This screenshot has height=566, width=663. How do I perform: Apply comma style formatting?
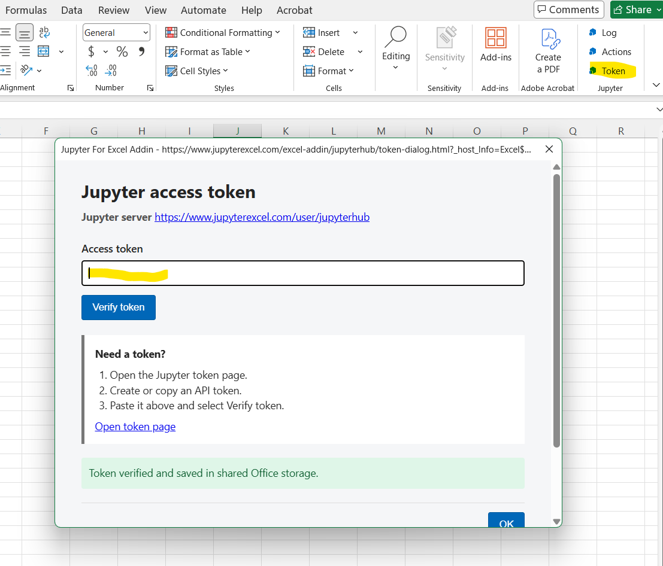tap(141, 51)
